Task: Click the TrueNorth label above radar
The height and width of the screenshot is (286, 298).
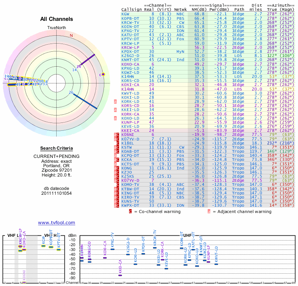Action: click(x=57, y=28)
